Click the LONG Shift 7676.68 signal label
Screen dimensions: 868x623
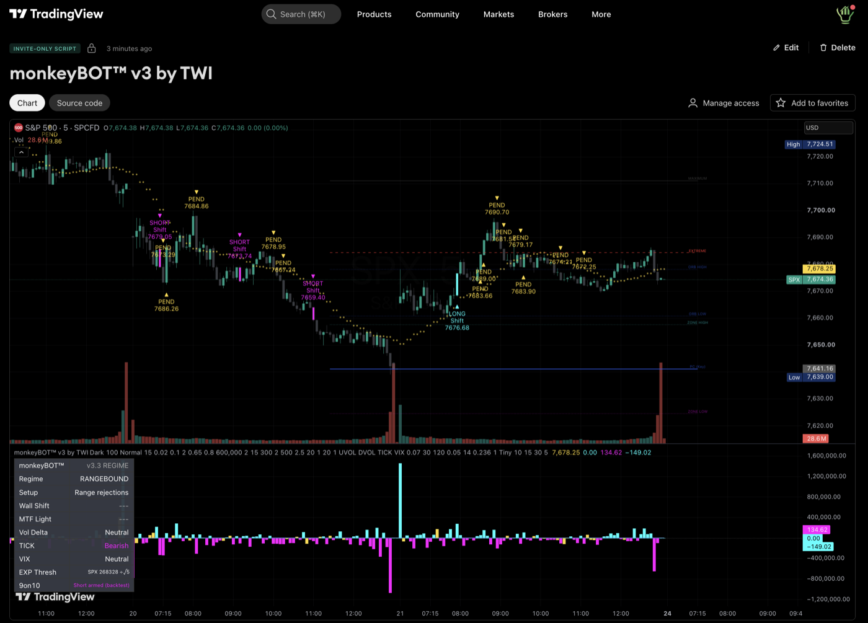[457, 320]
